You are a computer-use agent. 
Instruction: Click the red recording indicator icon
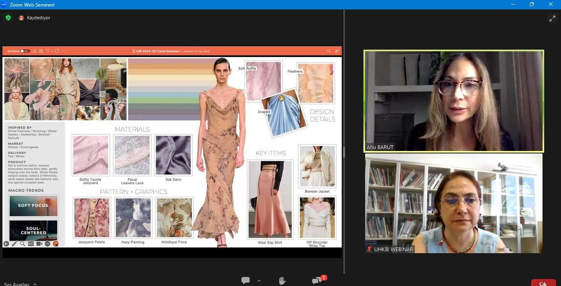(21, 18)
